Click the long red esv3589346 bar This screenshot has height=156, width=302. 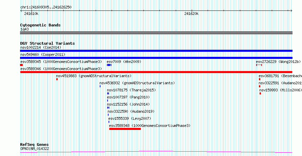pos(156,72)
